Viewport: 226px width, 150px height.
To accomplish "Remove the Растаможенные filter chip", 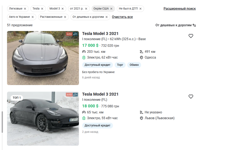I will tap(65, 17).
